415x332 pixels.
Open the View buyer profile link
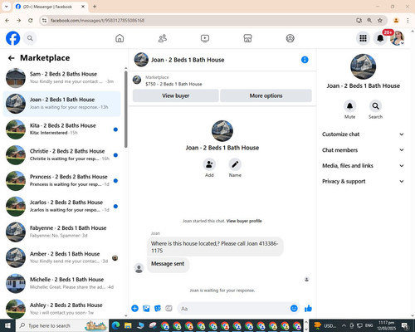[244, 221]
